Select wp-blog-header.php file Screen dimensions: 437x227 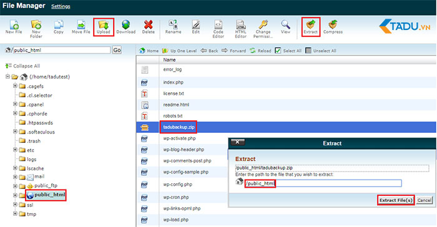pos(184,150)
